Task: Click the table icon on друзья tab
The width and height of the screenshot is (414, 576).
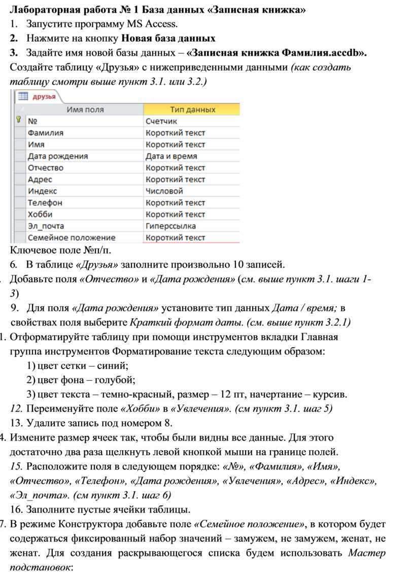Action: 23,96
